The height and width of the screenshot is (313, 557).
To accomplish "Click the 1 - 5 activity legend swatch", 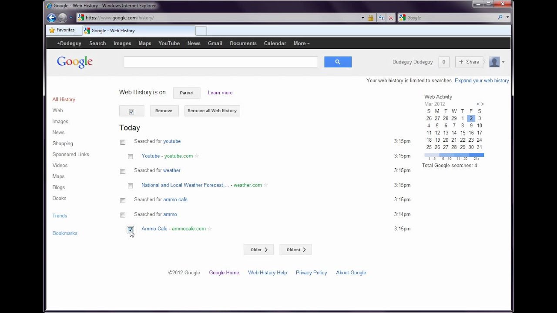I will (x=432, y=155).
